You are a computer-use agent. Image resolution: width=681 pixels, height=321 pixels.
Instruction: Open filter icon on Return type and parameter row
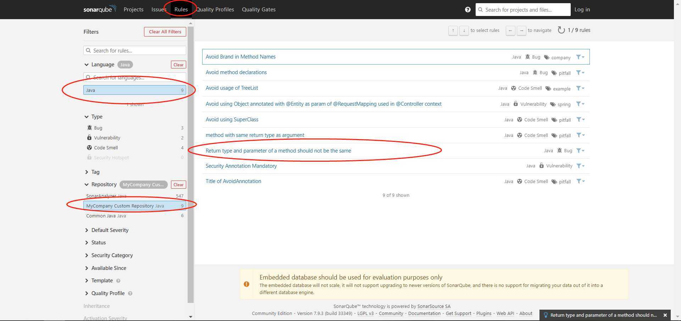(x=580, y=151)
